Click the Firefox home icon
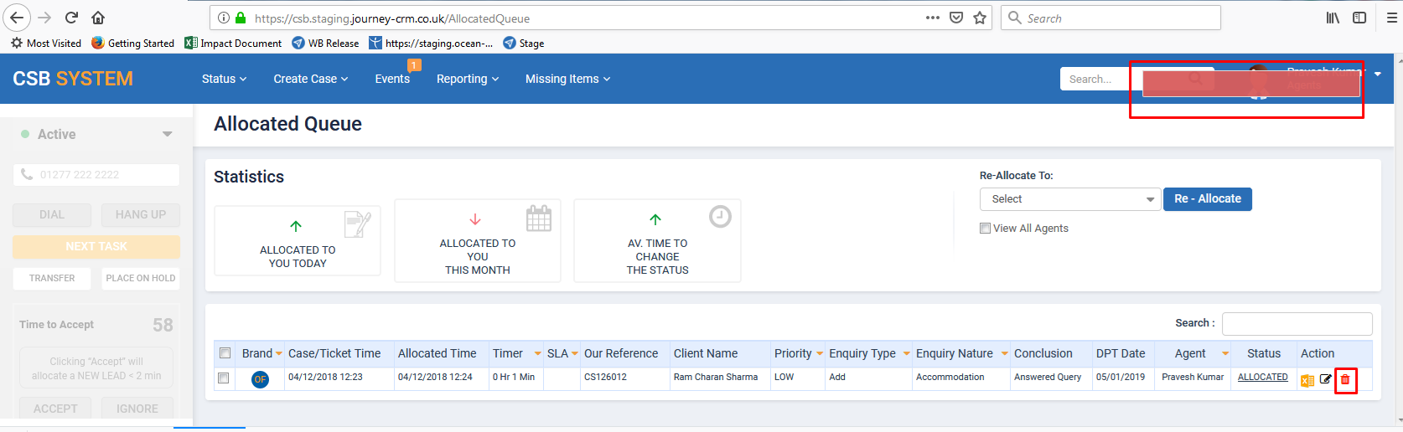 pyautogui.click(x=98, y=18)
